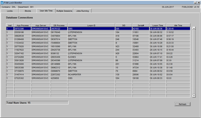Select Idle Time cell 1:10:52
The width and height of the screenshot is (201, 118).
(178, 32)
